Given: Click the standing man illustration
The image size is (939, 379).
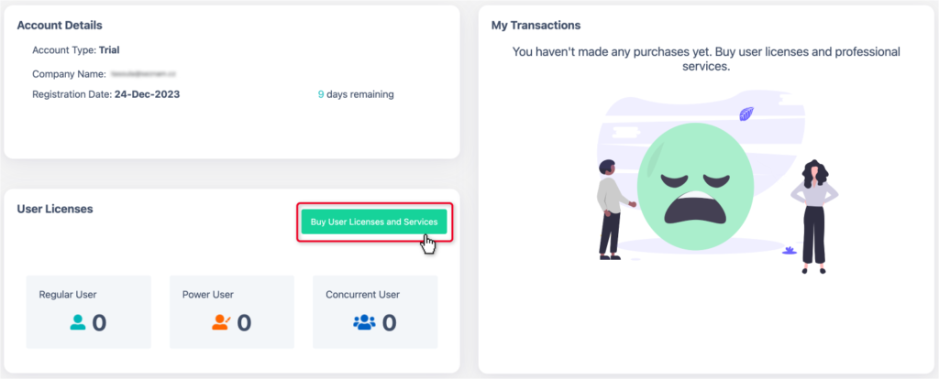Looking at the screenshot, I should (x=610, y=208).
